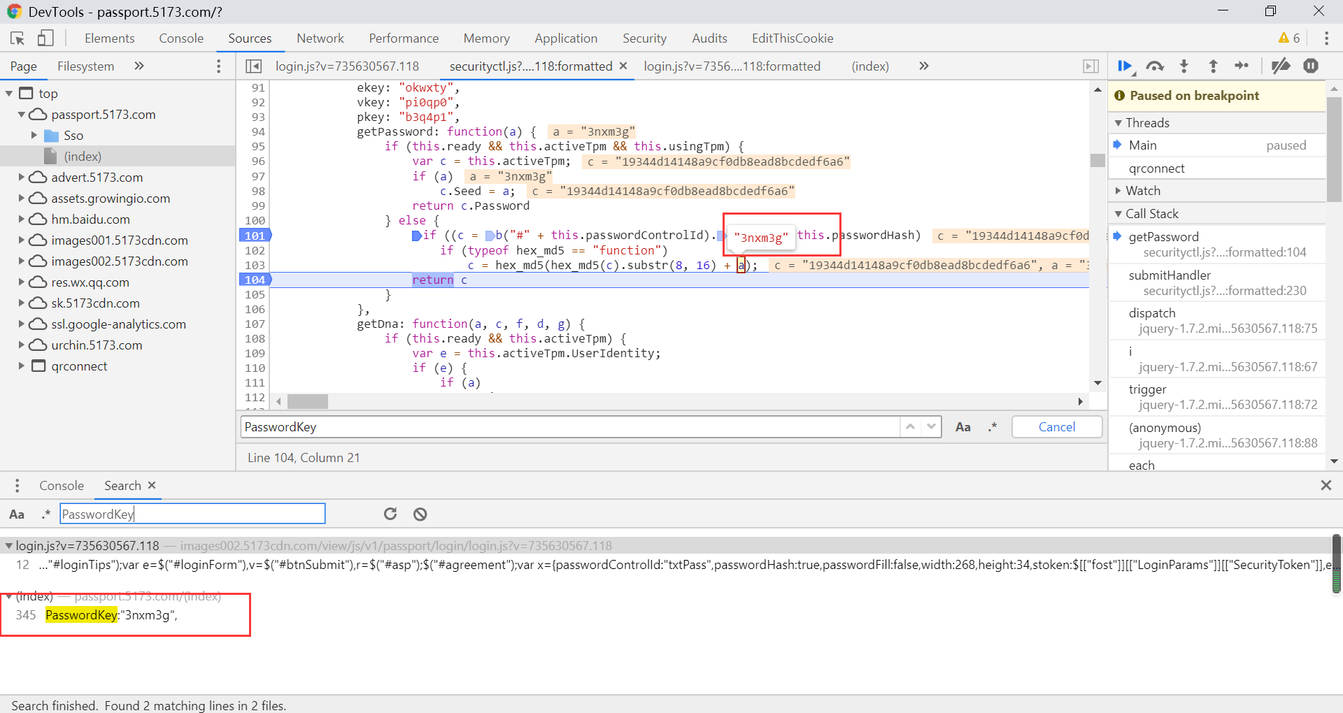
Task: Close the Search drawer tab
Action: coord(152,485)
